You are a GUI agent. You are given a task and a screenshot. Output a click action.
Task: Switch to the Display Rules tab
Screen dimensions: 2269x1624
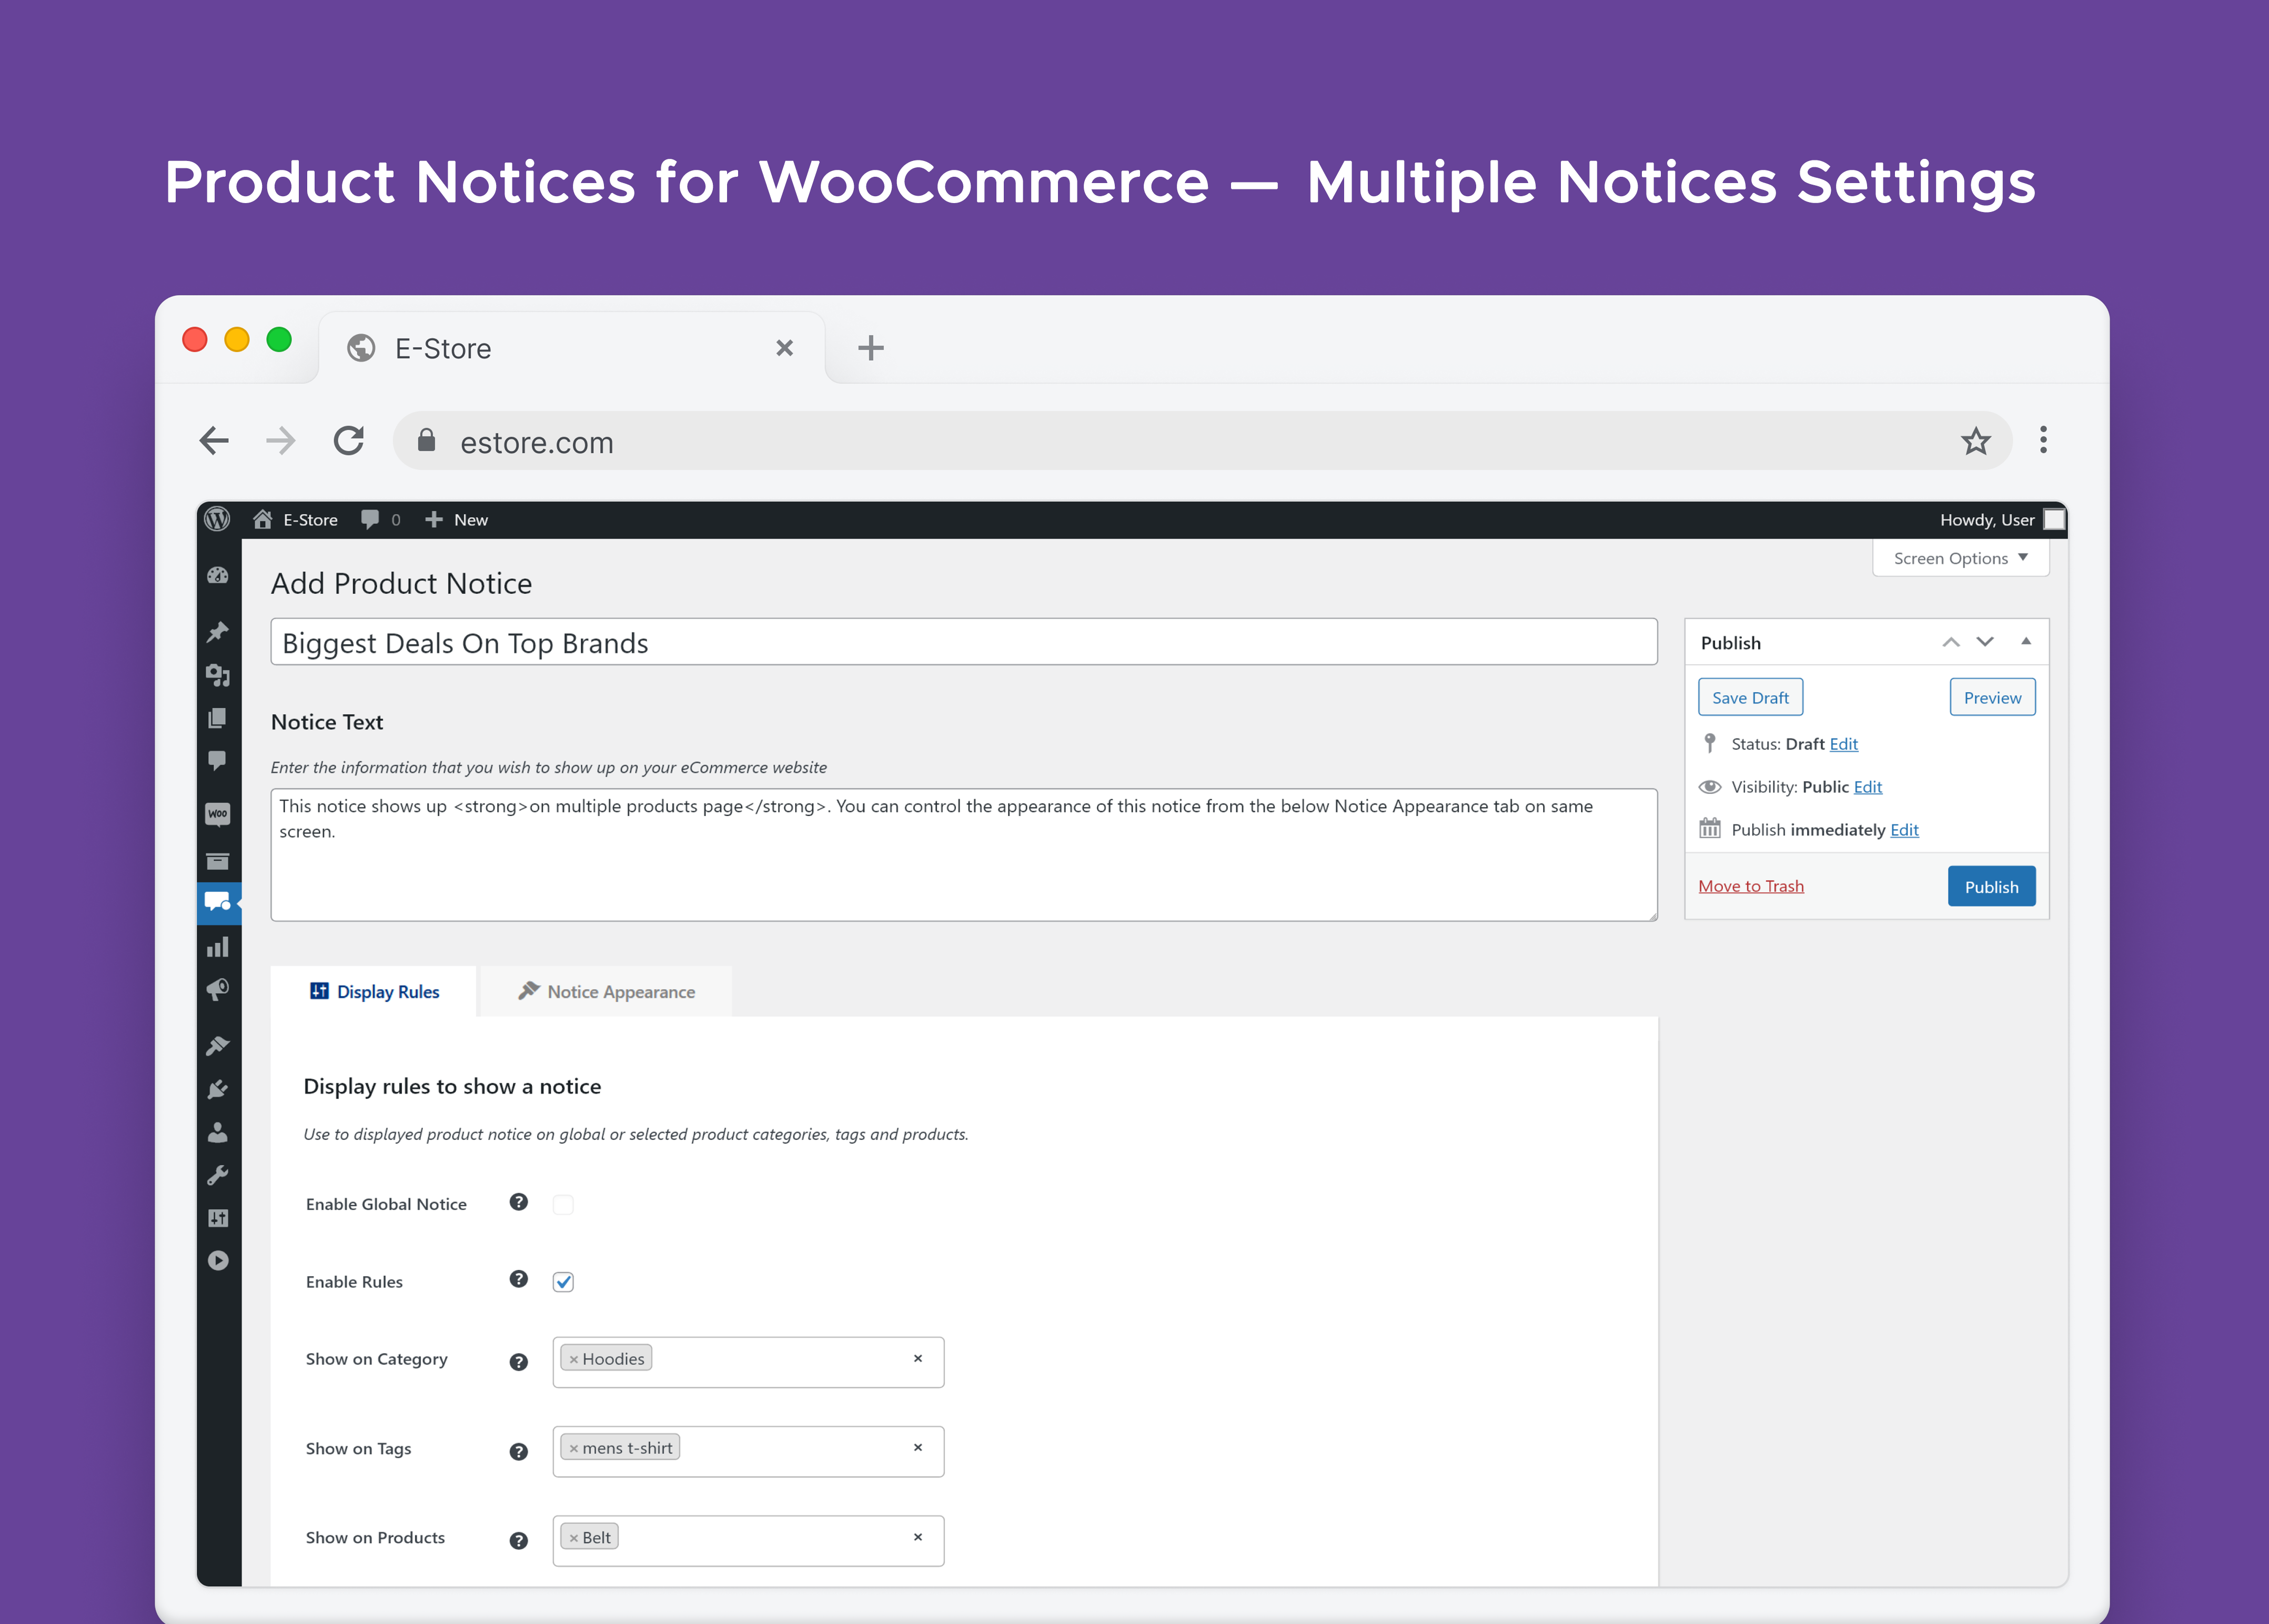[x=374, y=991]
